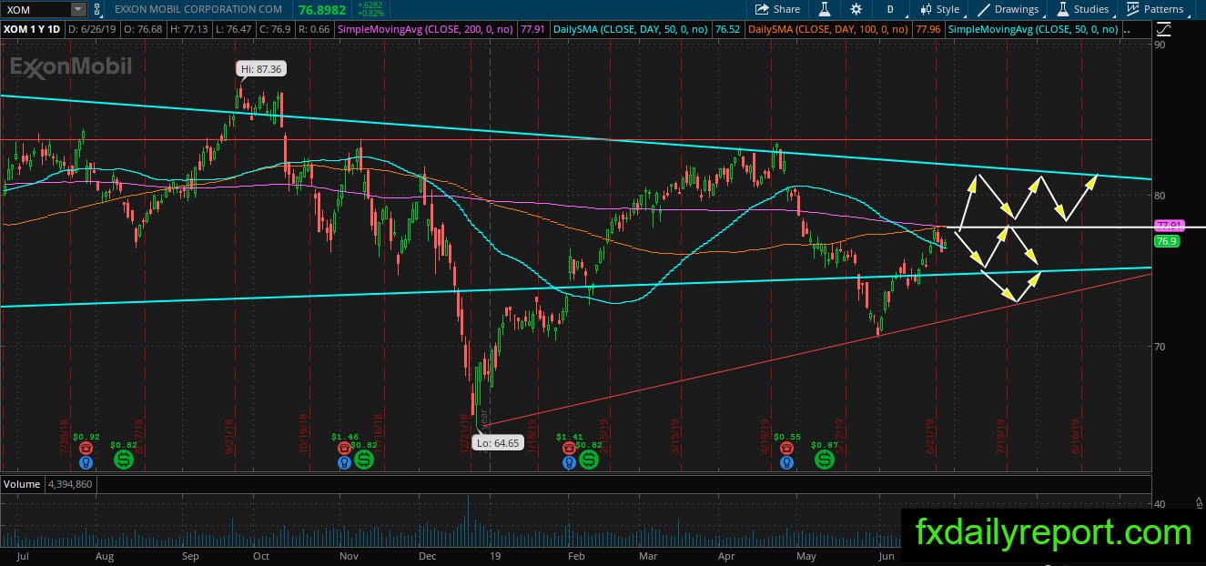Screen dimensions: 1206x566
Task: Click the Hi: 87.36 price bubble
Action: coord(260,68)
